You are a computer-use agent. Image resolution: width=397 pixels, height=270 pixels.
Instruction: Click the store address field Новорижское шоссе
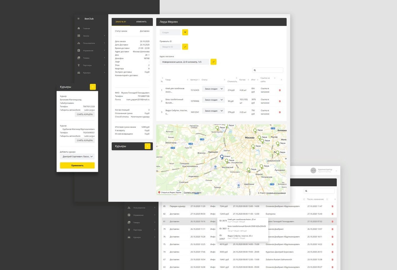click(x=184, y=62)
